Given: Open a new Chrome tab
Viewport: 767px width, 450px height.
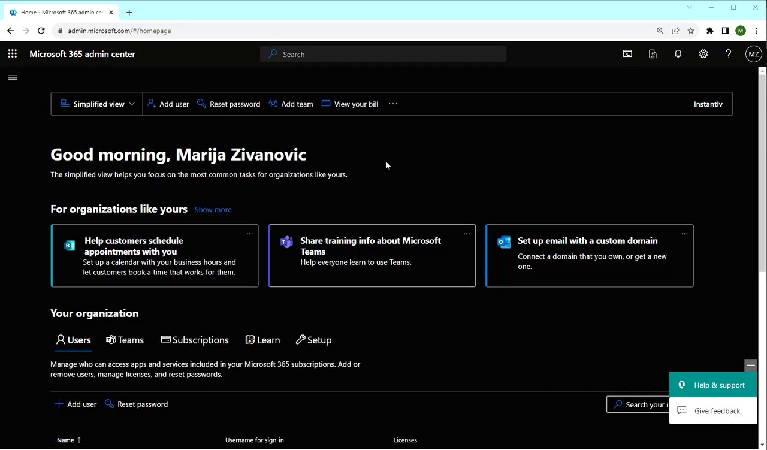Looking at the screenshot, I should pos(129,12).
